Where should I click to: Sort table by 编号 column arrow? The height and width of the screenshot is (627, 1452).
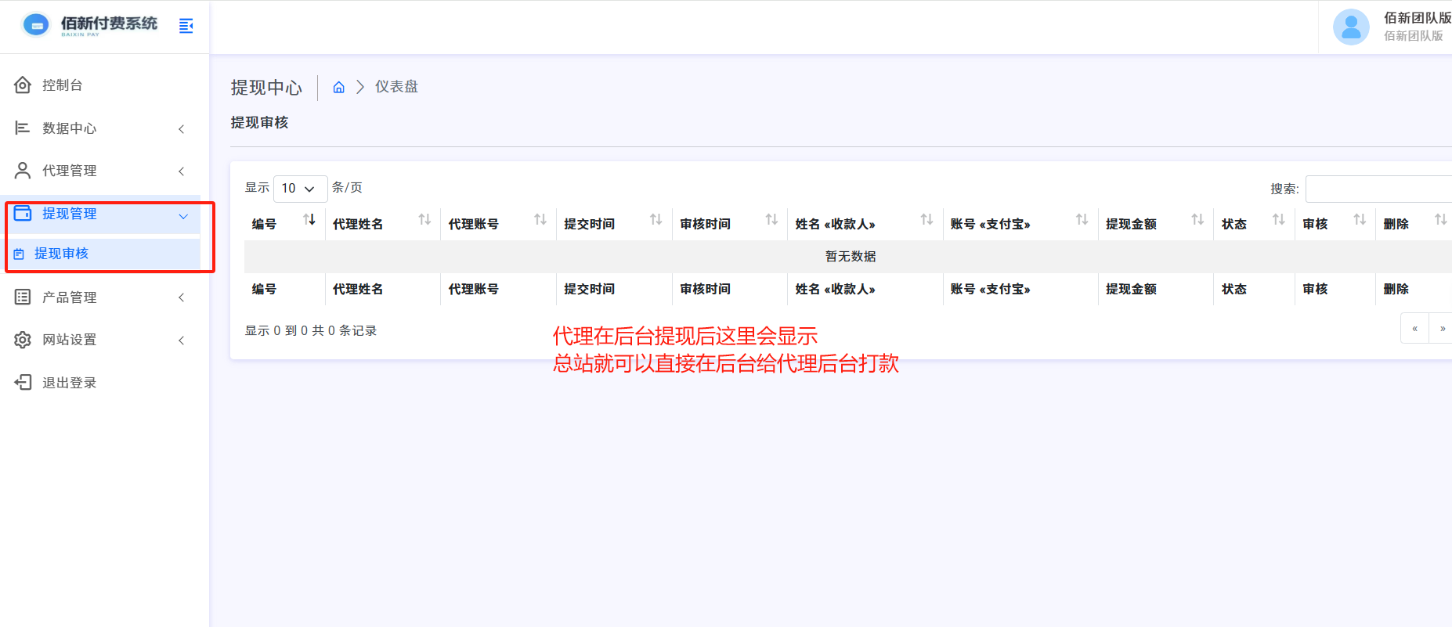point(309,220)
